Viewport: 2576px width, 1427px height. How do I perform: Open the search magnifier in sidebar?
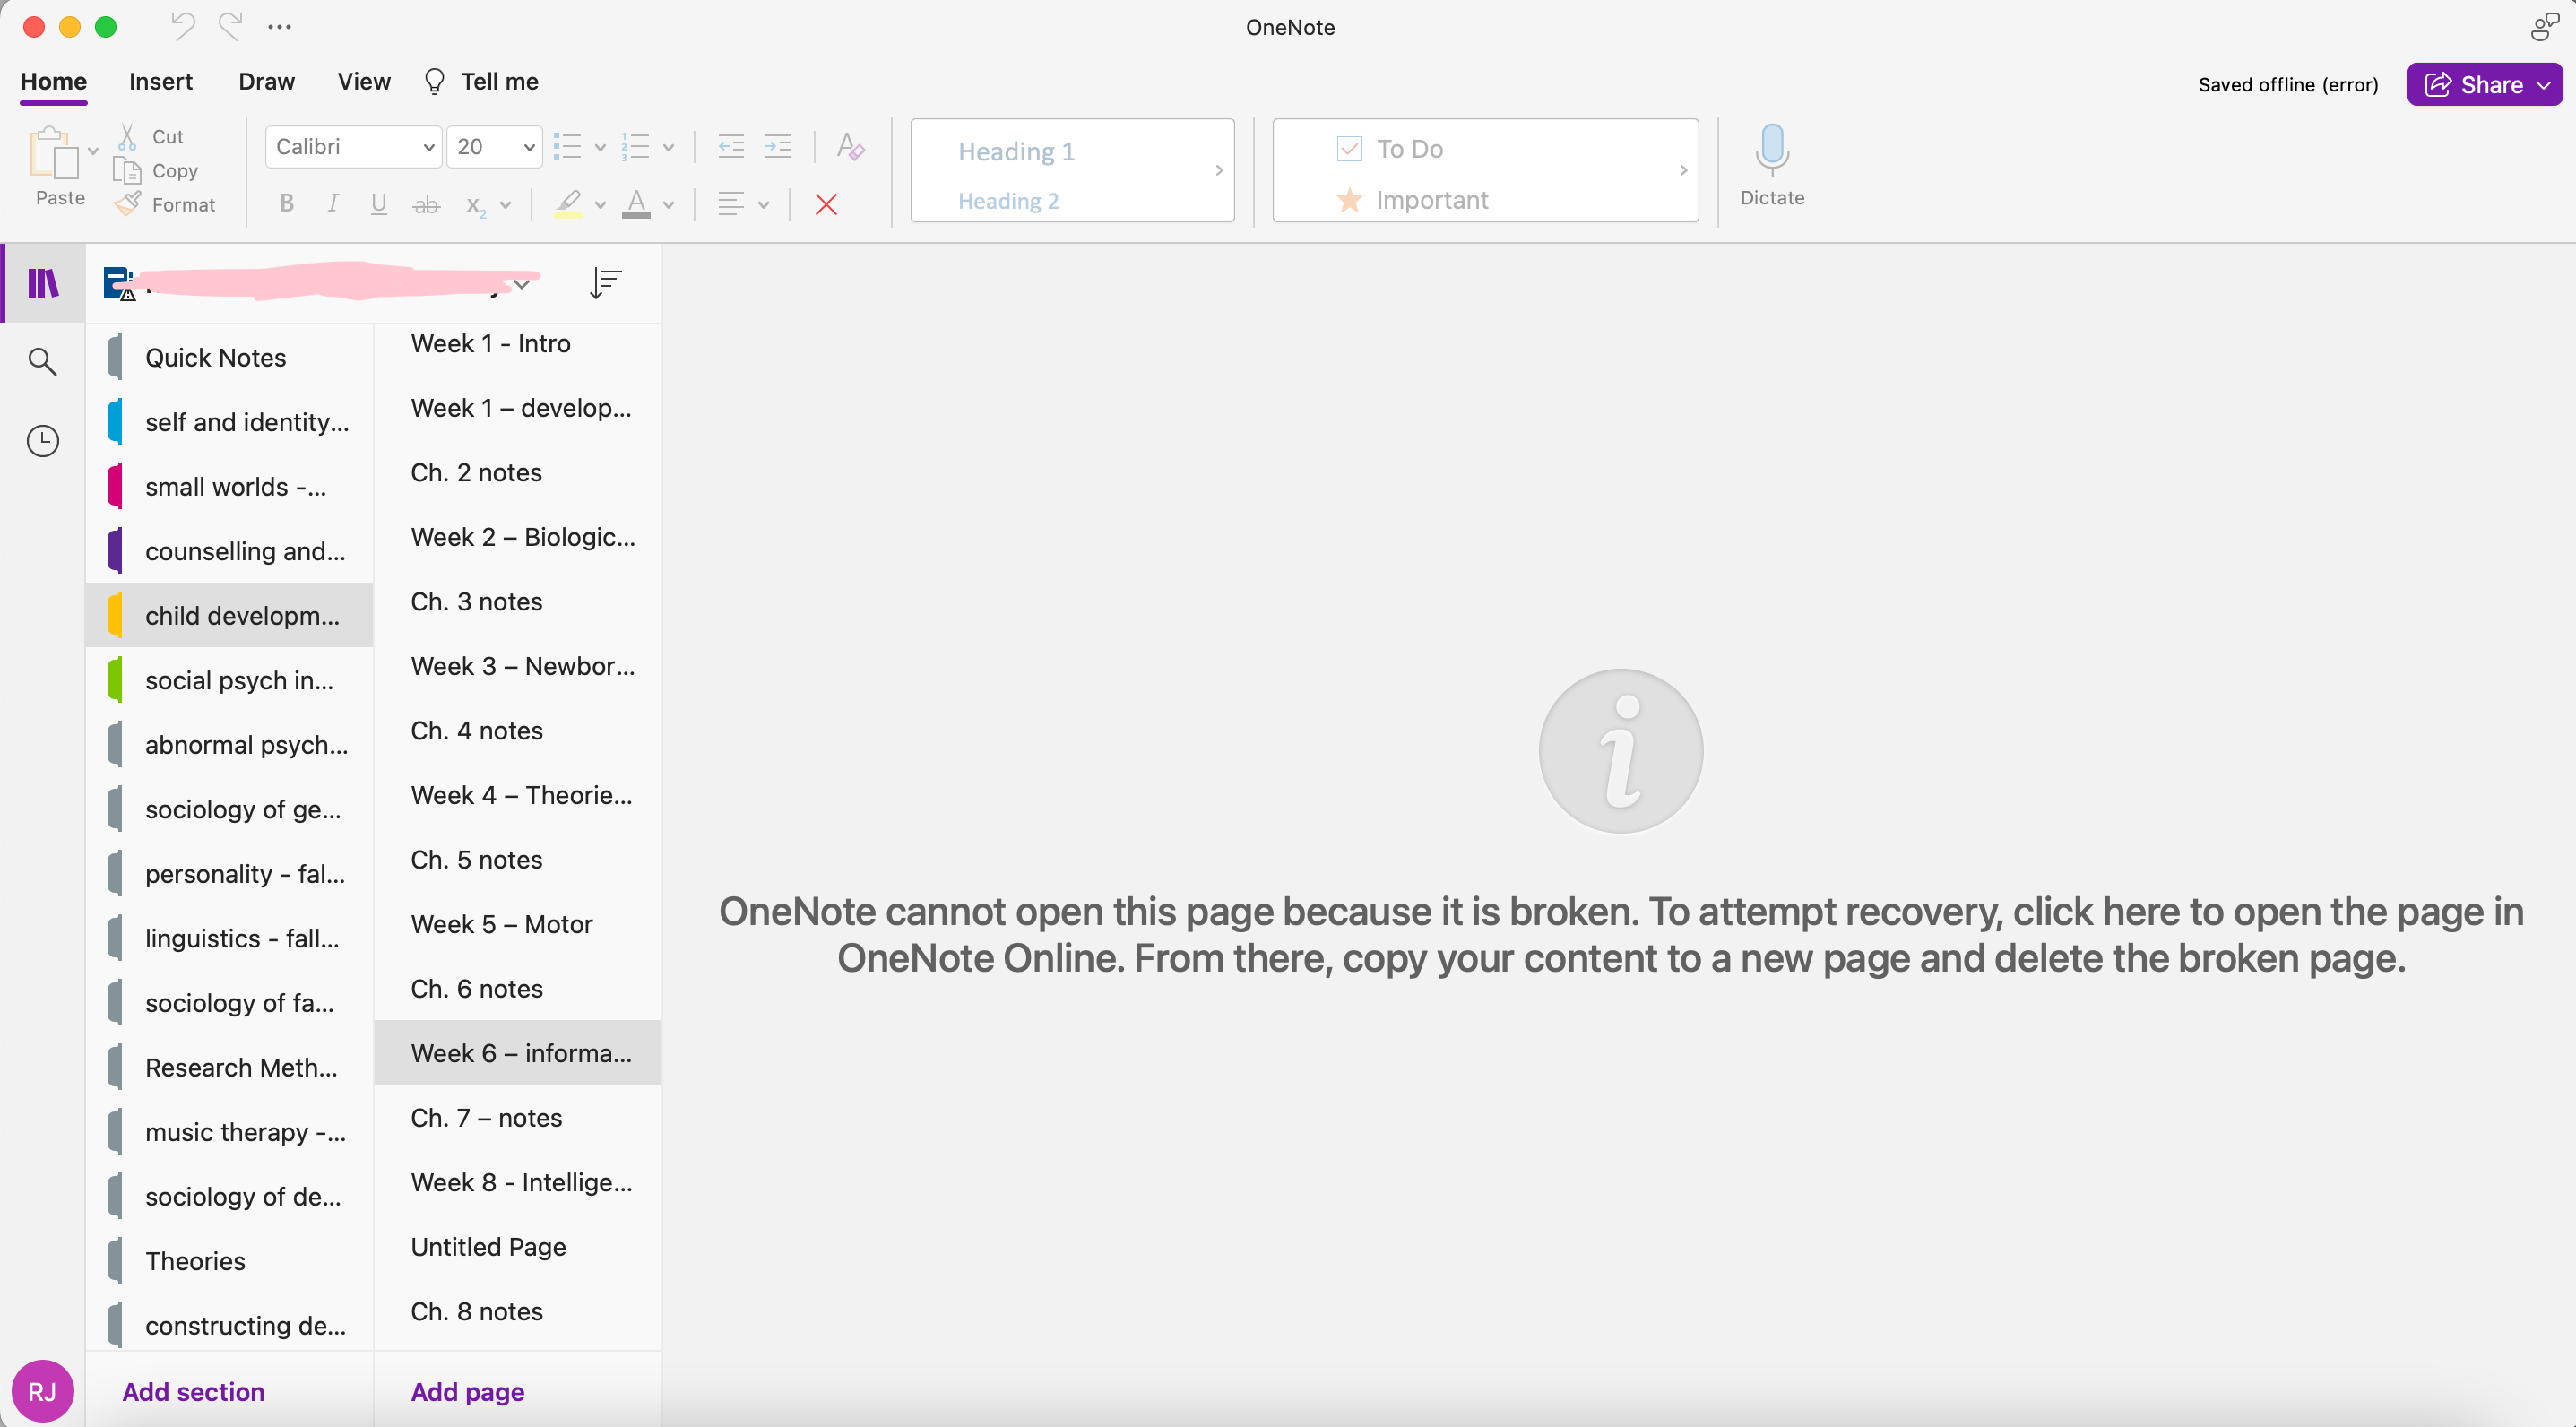(x=42, y=361)
